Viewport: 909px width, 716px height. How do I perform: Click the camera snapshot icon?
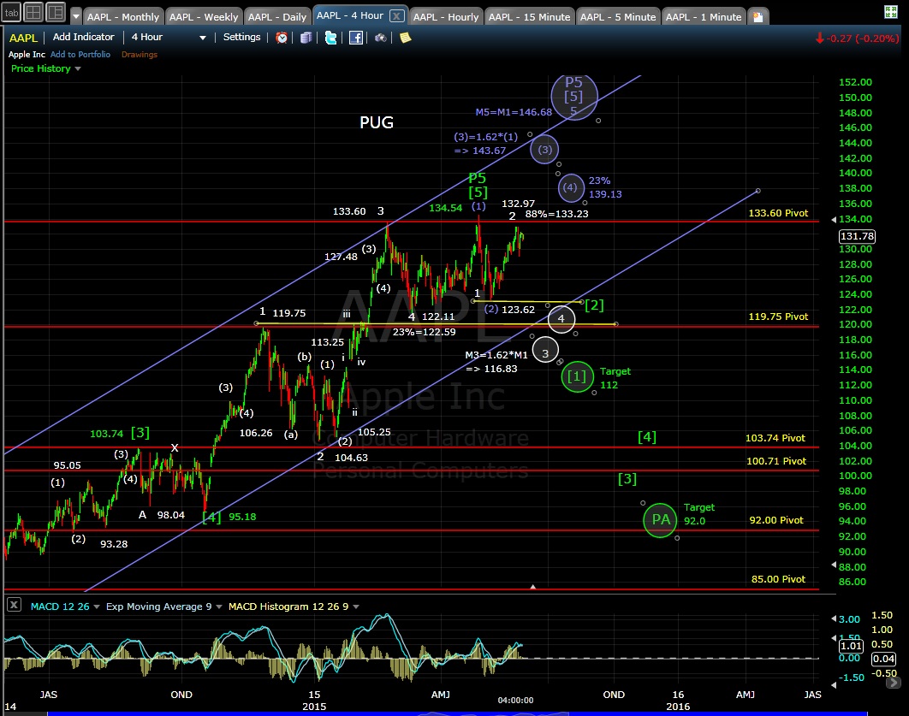coord(380,38)
